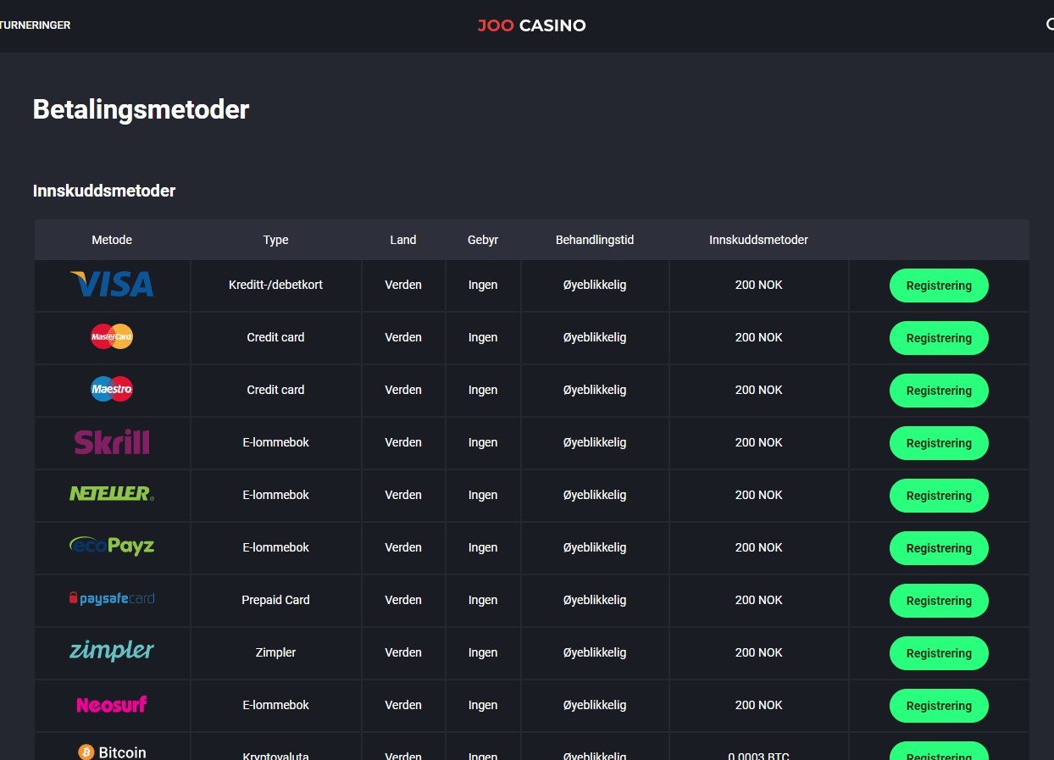1054x760 pixels.
Task: Select the Zimpler logo
Action: 112,652
